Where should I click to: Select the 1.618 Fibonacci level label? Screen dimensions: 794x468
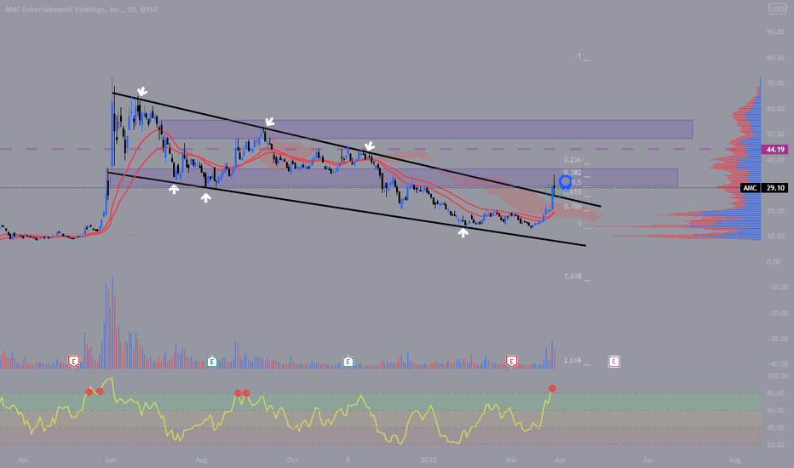click(x=572, y=277)
